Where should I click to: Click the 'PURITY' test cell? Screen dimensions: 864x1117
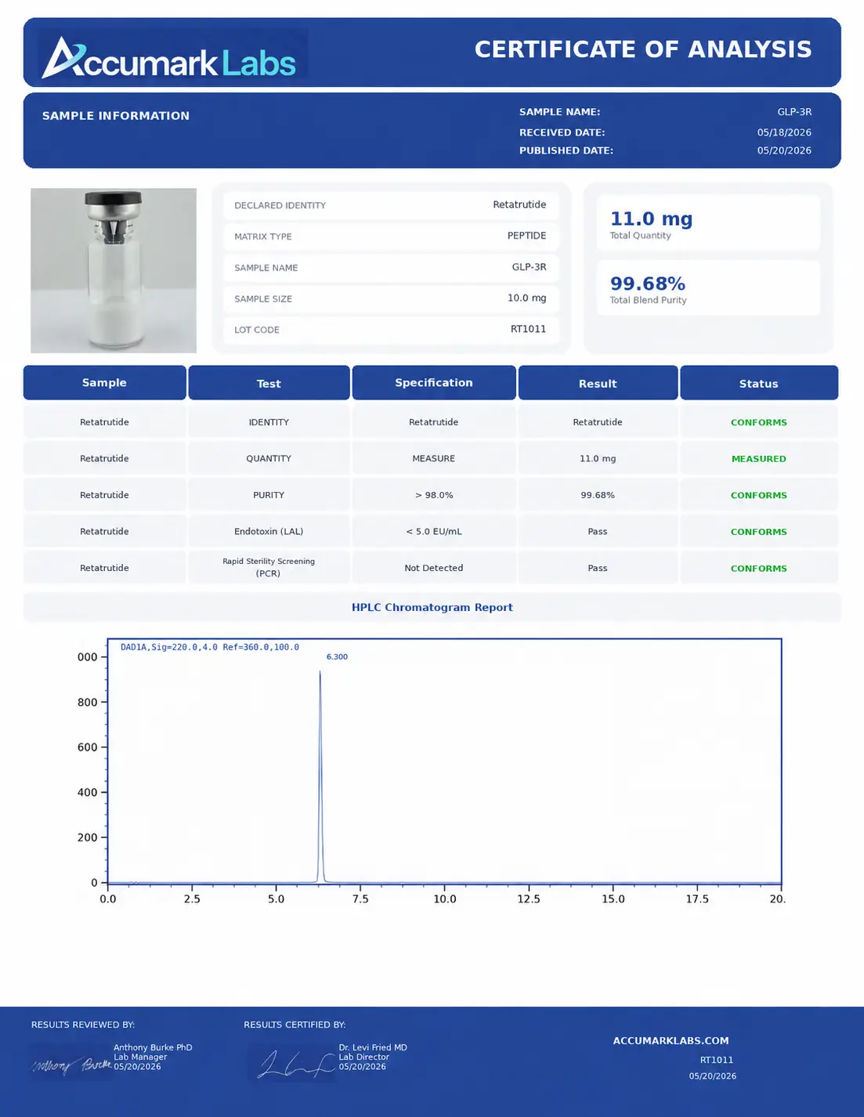coord(269,495)
